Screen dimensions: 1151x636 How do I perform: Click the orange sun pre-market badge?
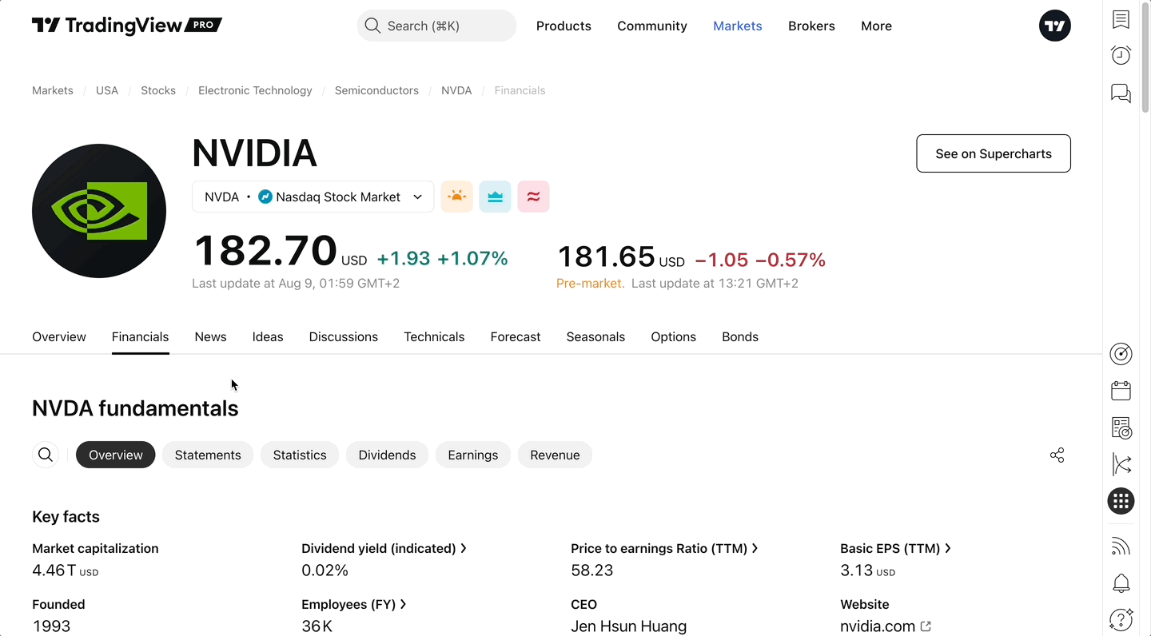456,197
